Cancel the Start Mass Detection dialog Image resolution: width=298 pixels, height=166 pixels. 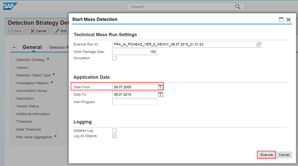(x=284, y=155)
